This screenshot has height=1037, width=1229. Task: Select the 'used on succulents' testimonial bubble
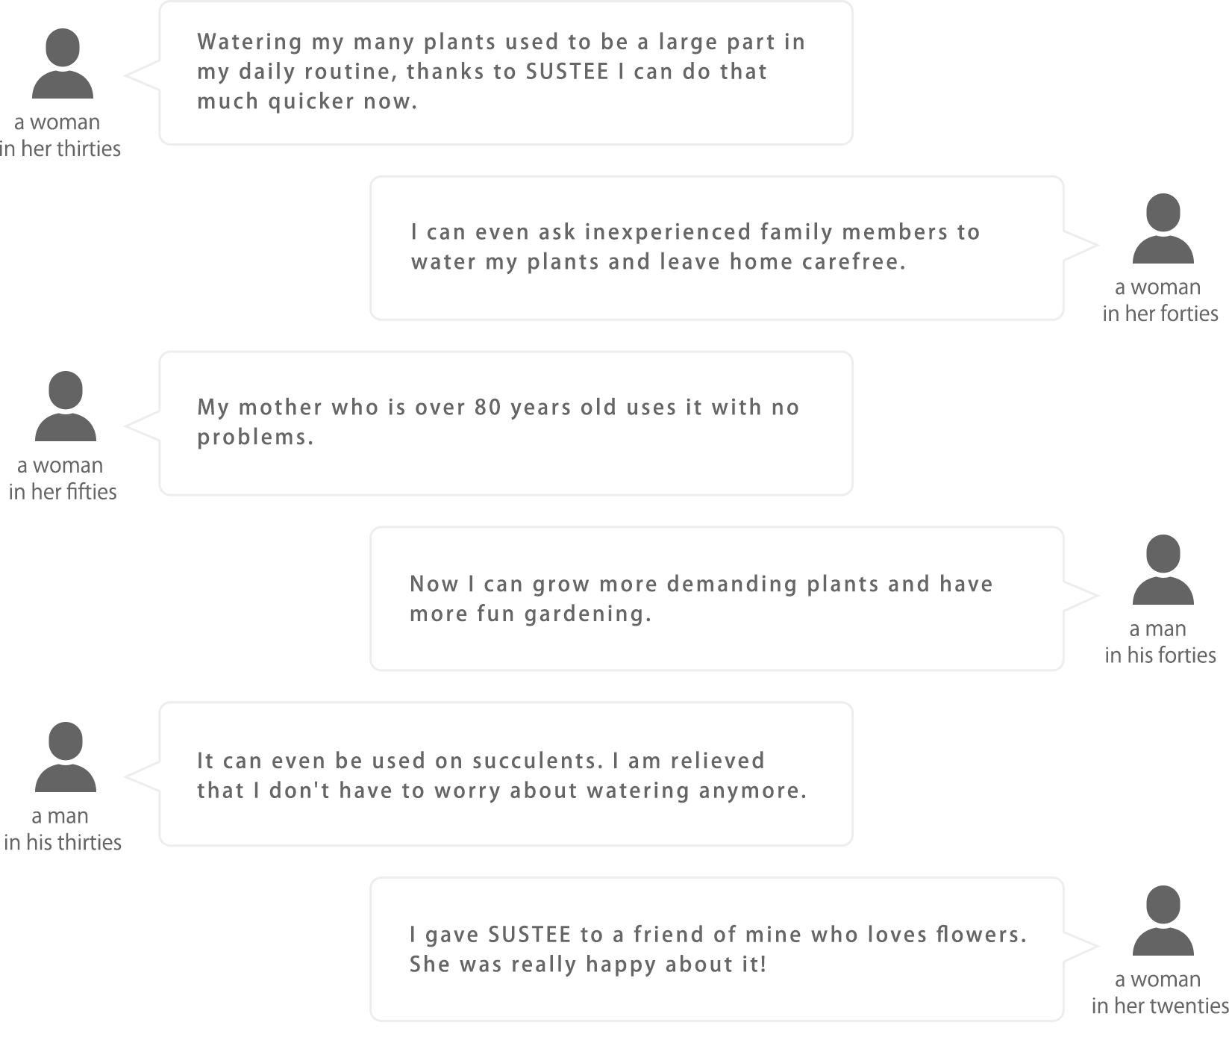coord(506,774)
